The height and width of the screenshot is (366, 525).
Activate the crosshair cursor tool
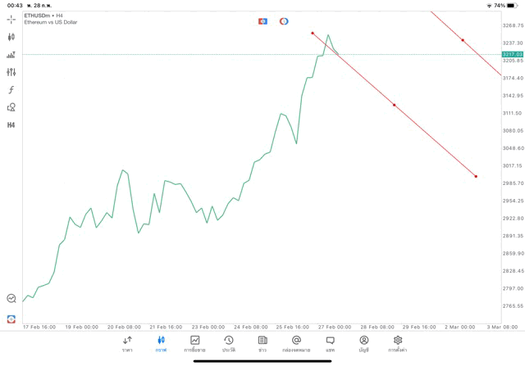(x=11, y=19)
